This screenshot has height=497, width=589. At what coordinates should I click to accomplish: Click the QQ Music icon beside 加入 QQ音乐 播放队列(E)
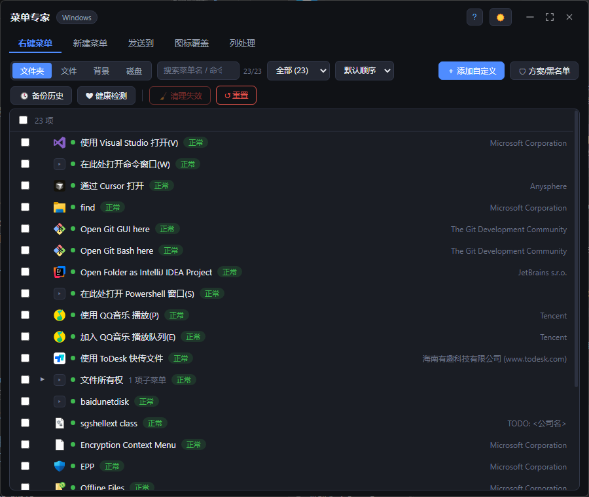coord(60,337)
